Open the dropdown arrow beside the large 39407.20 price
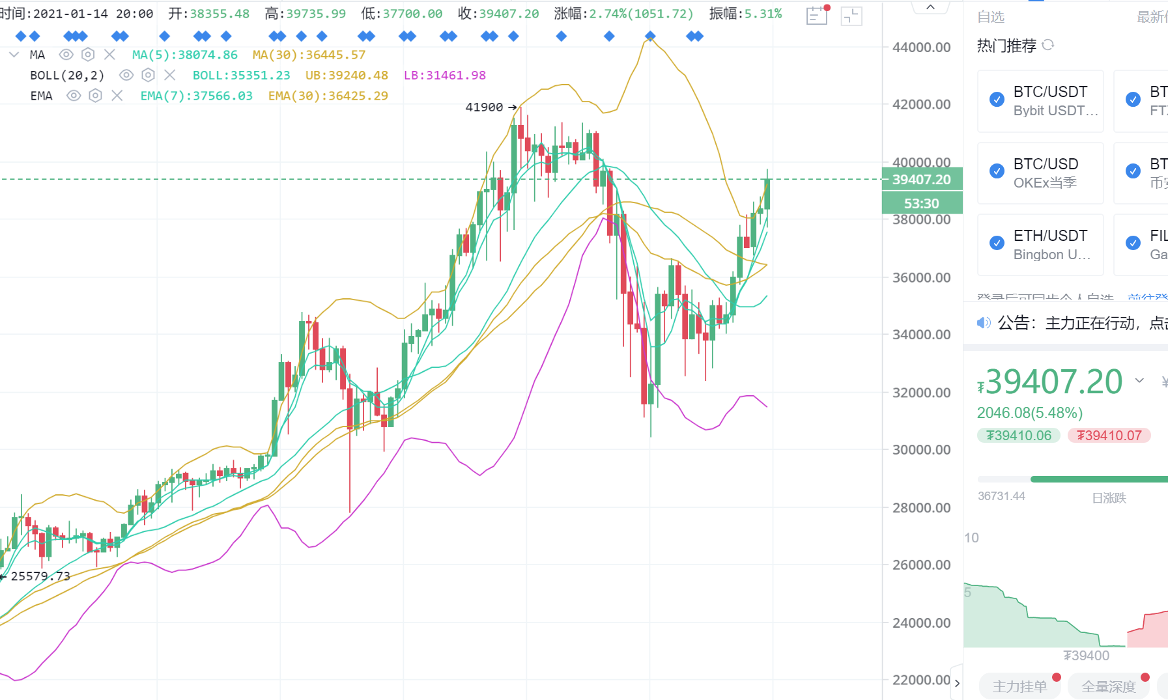The height and width of the screenshot is (700, 1168). 1139,380
